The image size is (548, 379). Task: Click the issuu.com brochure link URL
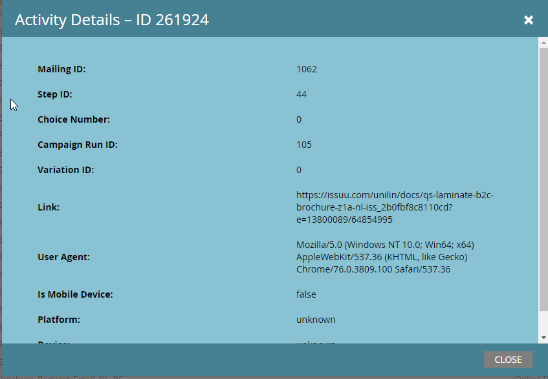coord(395,207)
